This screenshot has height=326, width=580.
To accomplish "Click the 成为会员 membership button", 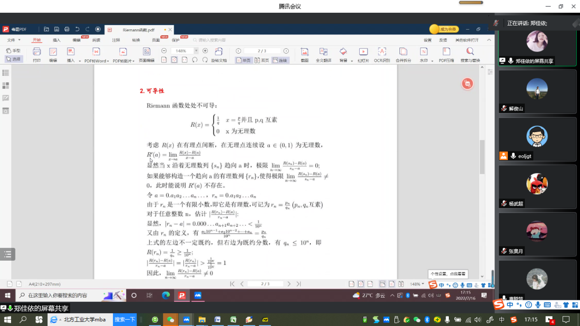I will 444,29.
